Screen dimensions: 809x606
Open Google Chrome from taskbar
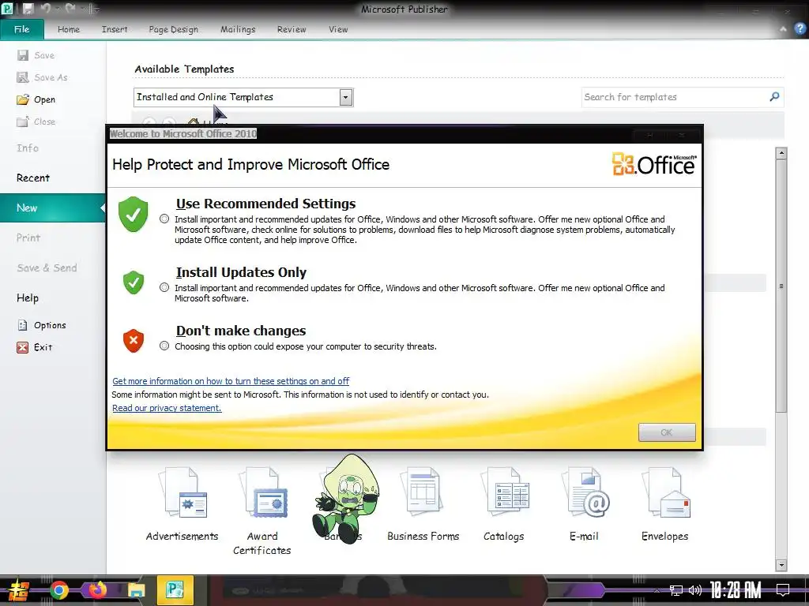[58, 590]
